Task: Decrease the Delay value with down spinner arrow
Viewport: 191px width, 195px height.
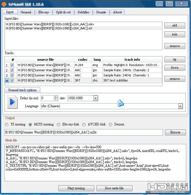Action: 56,99
